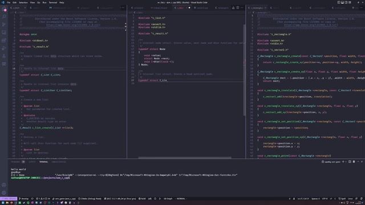Toggle Spell checker in status bar

pos(342,199)
